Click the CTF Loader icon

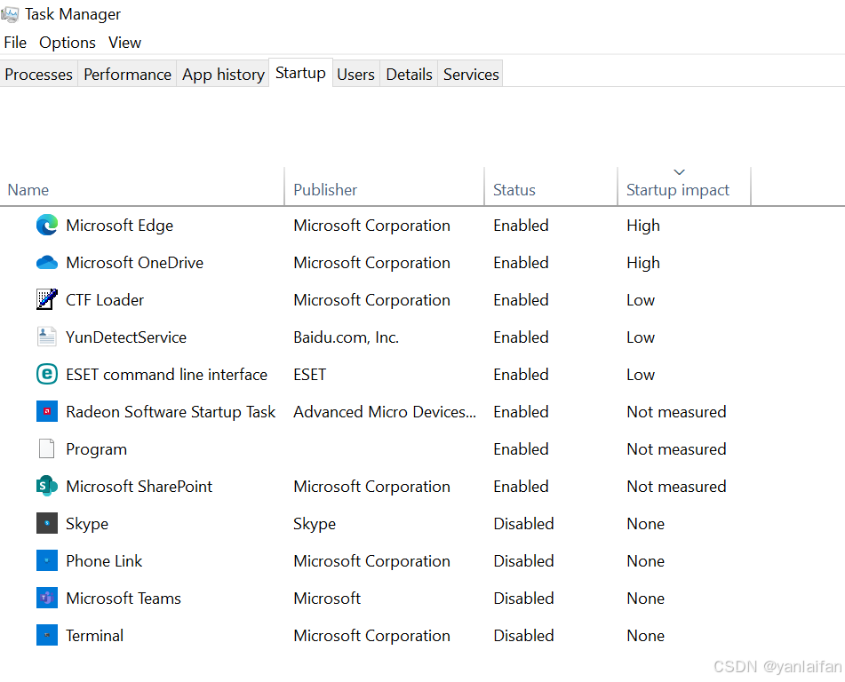click(47, 300)
